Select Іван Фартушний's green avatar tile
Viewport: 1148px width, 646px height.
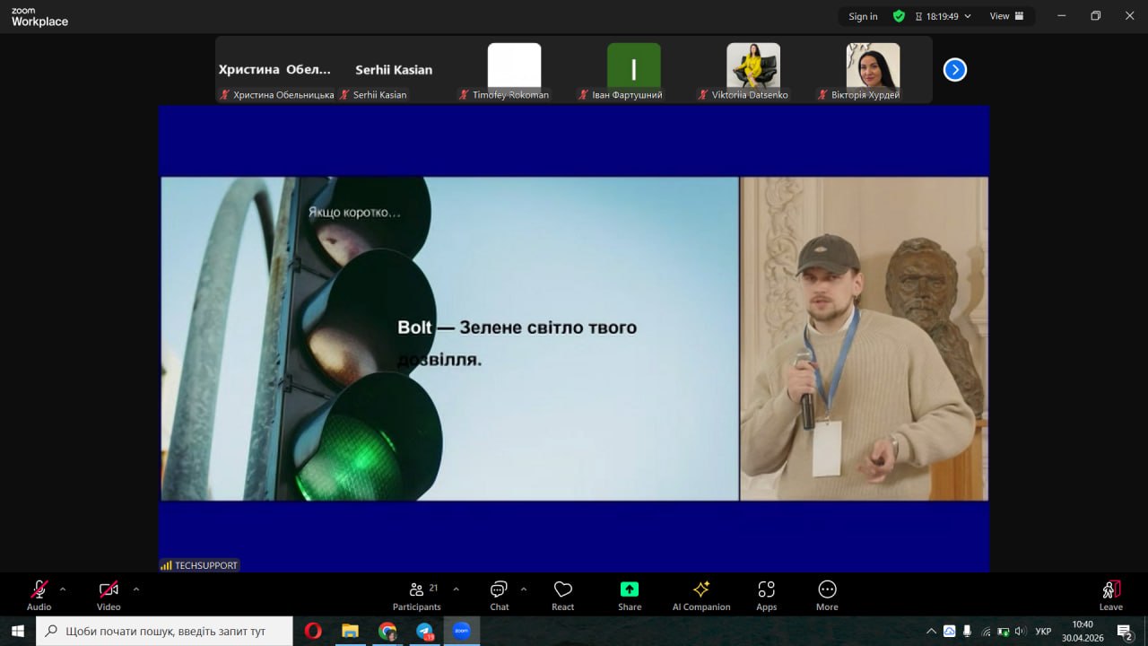point(633,70)
